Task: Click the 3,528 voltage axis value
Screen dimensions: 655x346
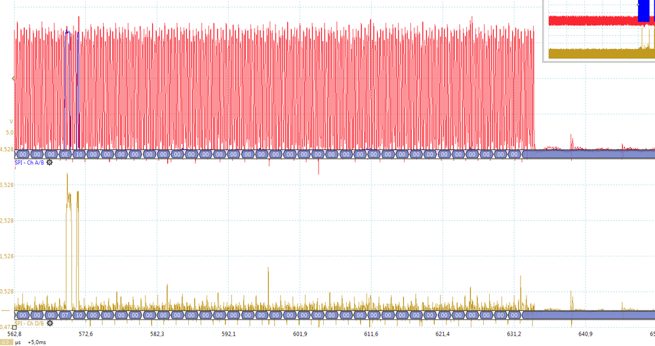Action: (7, 184)
